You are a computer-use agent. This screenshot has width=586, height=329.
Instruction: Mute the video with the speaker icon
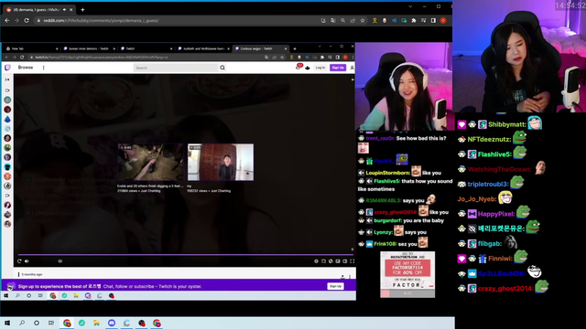[27, 261]
